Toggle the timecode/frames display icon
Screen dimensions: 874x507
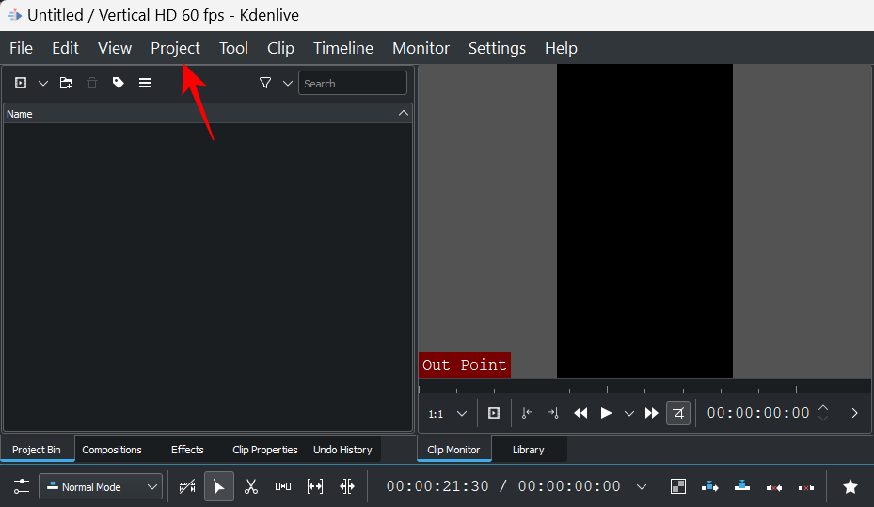pyautogui.click(x=187, y=486)
